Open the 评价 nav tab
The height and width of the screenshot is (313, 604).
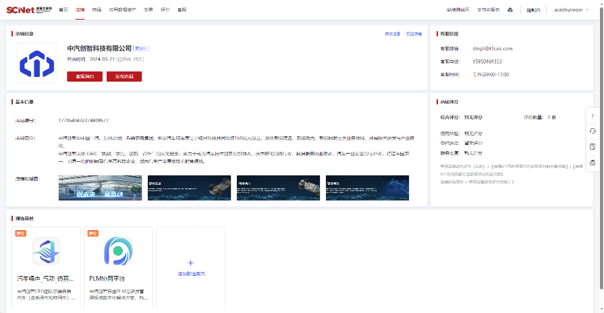(165, 10)
